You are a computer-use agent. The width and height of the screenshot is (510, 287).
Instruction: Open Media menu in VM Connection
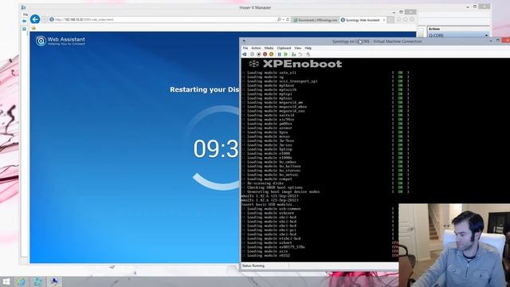point(269,48)
